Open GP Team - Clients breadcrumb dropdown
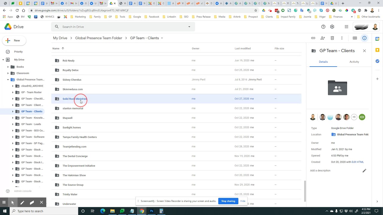Screen dimensions: 383x215 point(162,38)
